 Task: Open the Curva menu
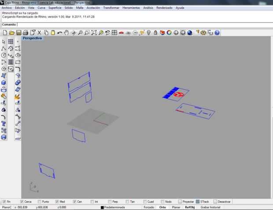click(x=41, y=8)
